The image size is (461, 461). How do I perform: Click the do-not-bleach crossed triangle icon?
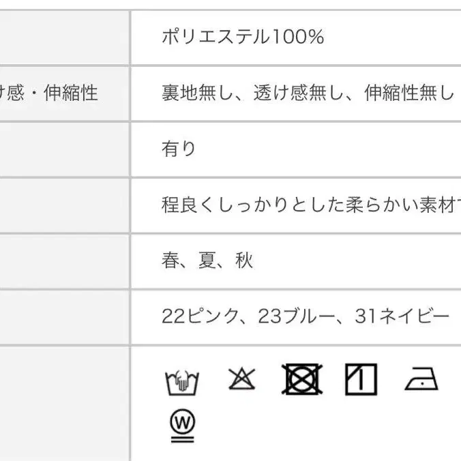point(241,378)
